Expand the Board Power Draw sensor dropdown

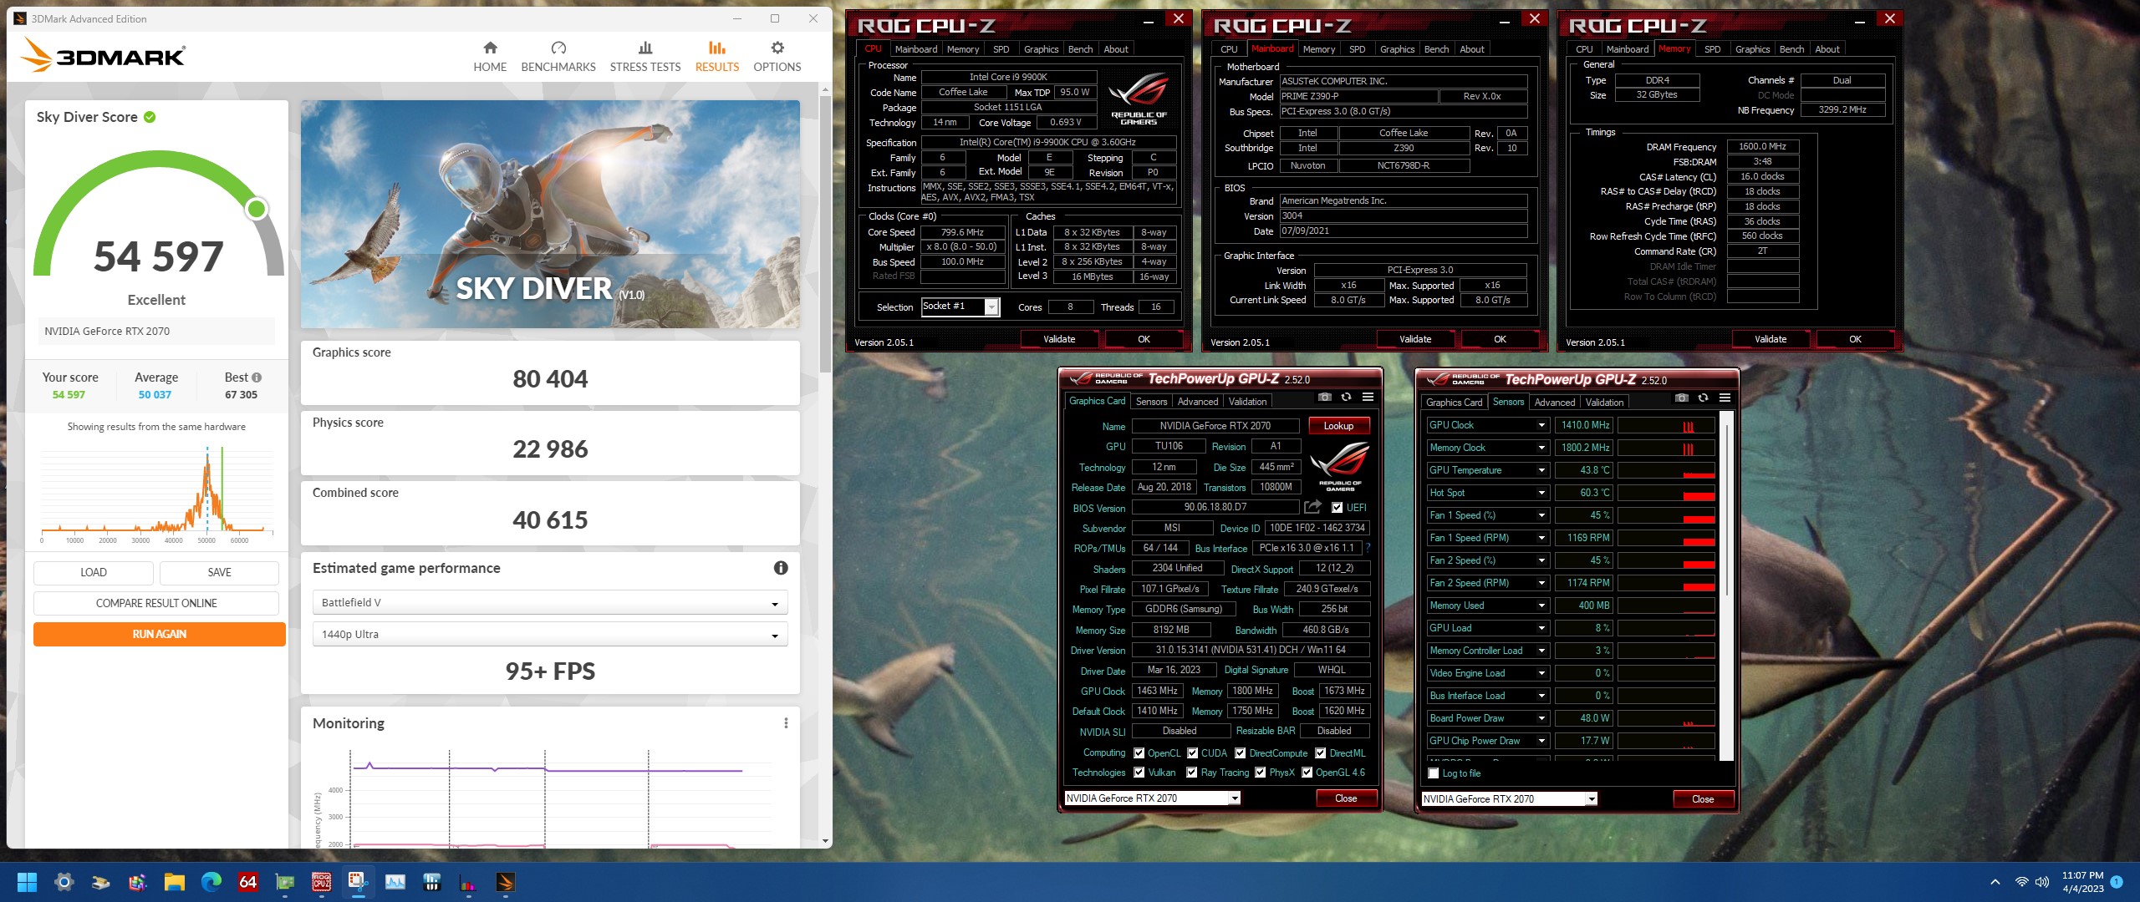click(1541, 718)
